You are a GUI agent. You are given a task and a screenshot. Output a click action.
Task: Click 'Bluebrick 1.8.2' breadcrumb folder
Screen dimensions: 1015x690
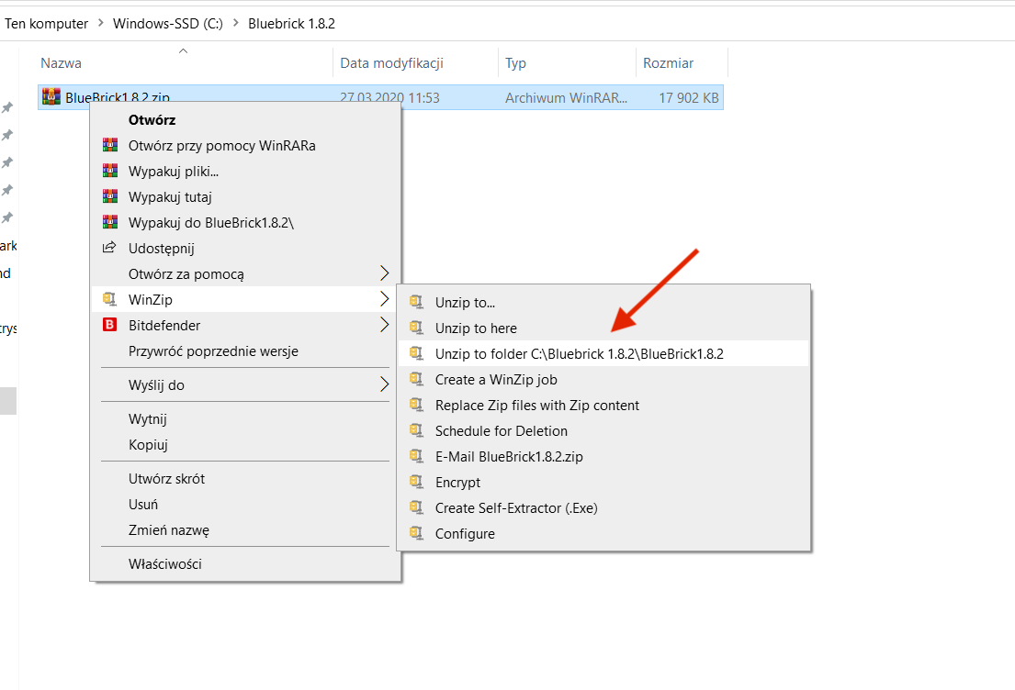click(291, 23)
